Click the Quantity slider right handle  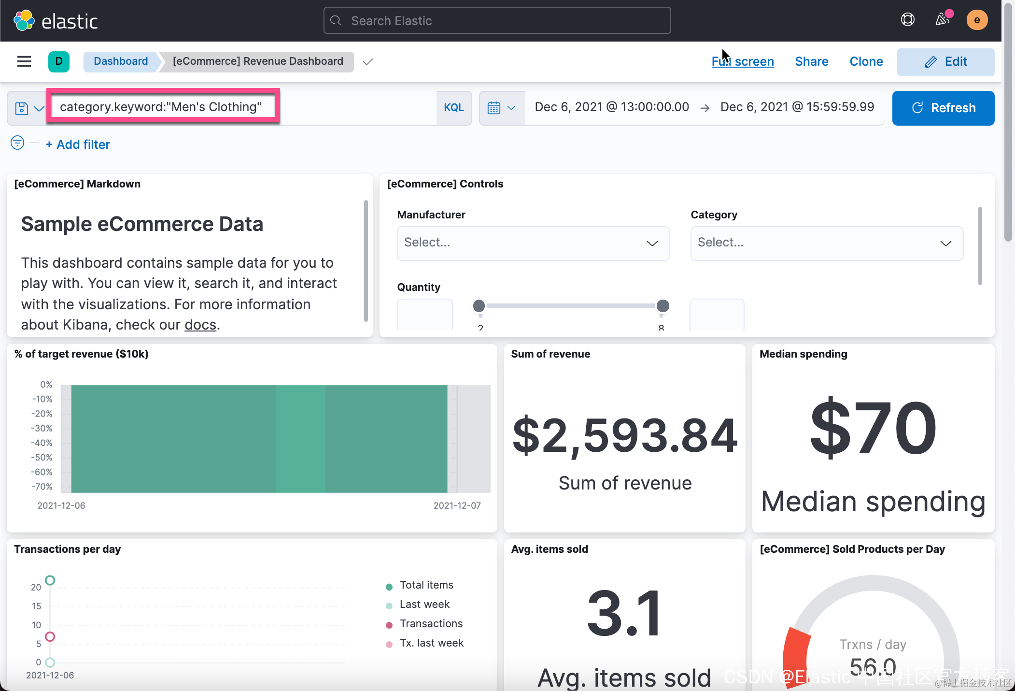click(x=663, y=306)
